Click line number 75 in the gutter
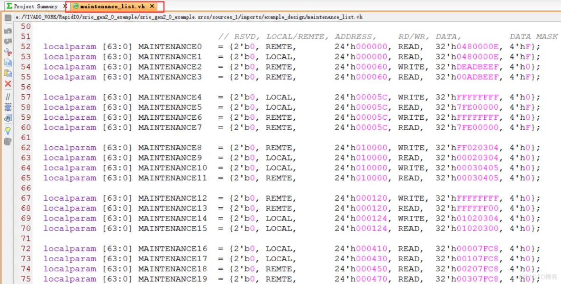Screen dimensions: 561x284 26,279
